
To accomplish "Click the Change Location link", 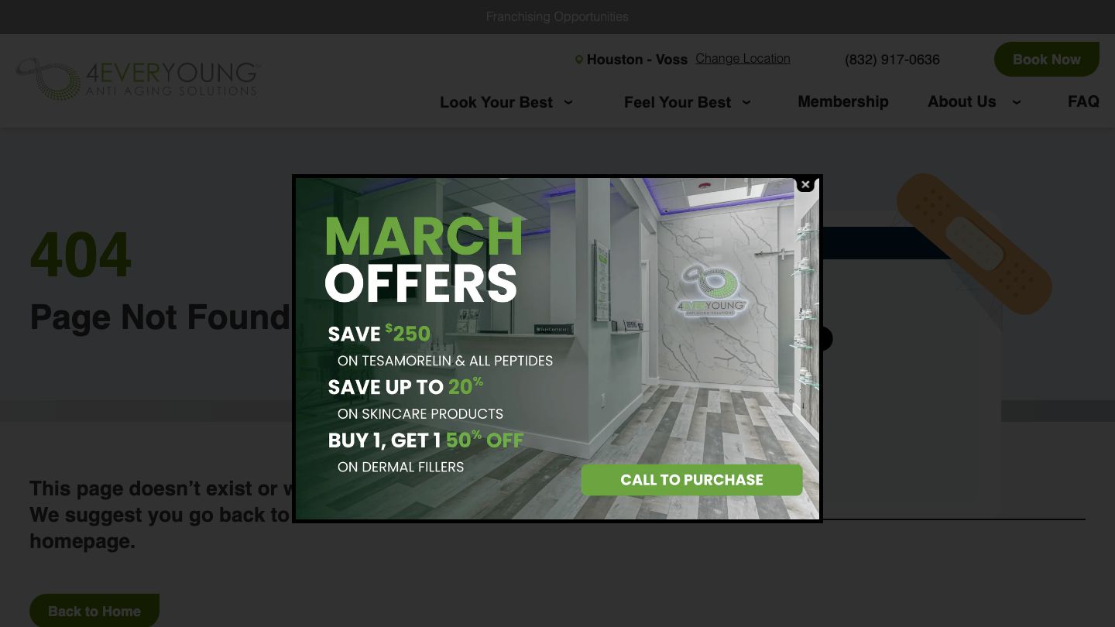I will click(743, 59).
